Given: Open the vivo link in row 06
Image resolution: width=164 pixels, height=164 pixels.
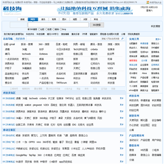Looking at the screenshot, I should coord(39,142).
